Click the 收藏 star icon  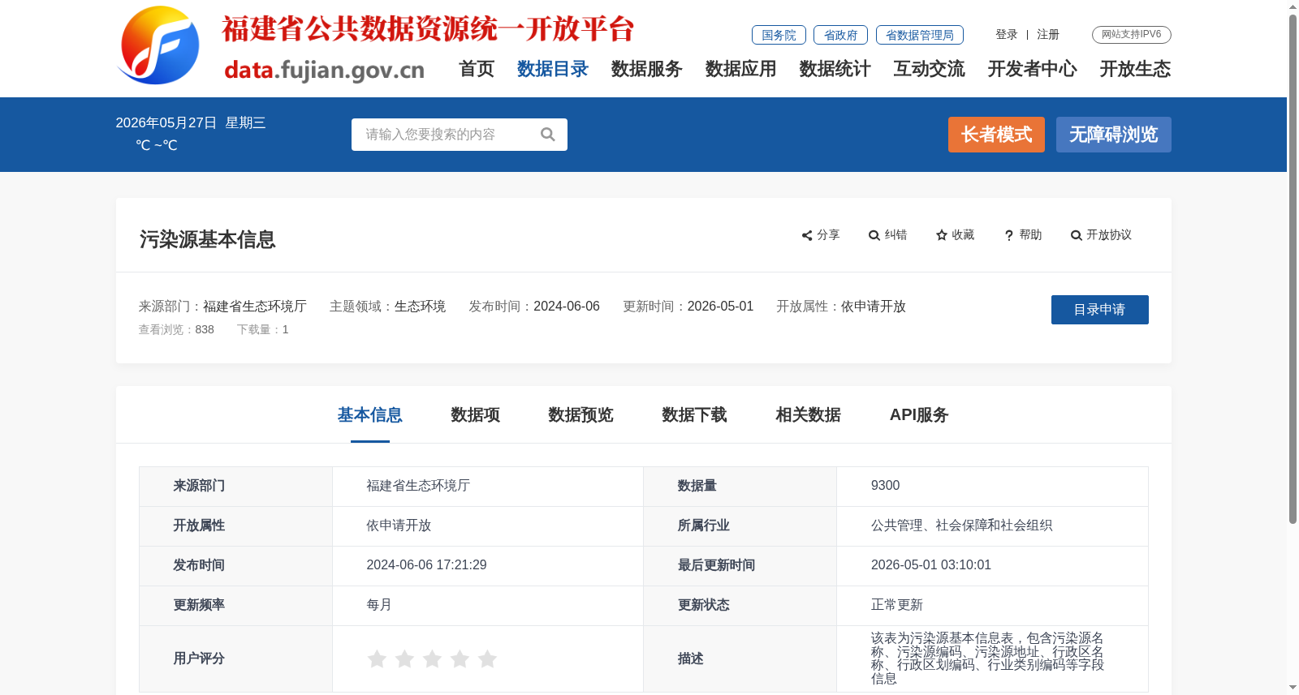(x=942, y=235)
